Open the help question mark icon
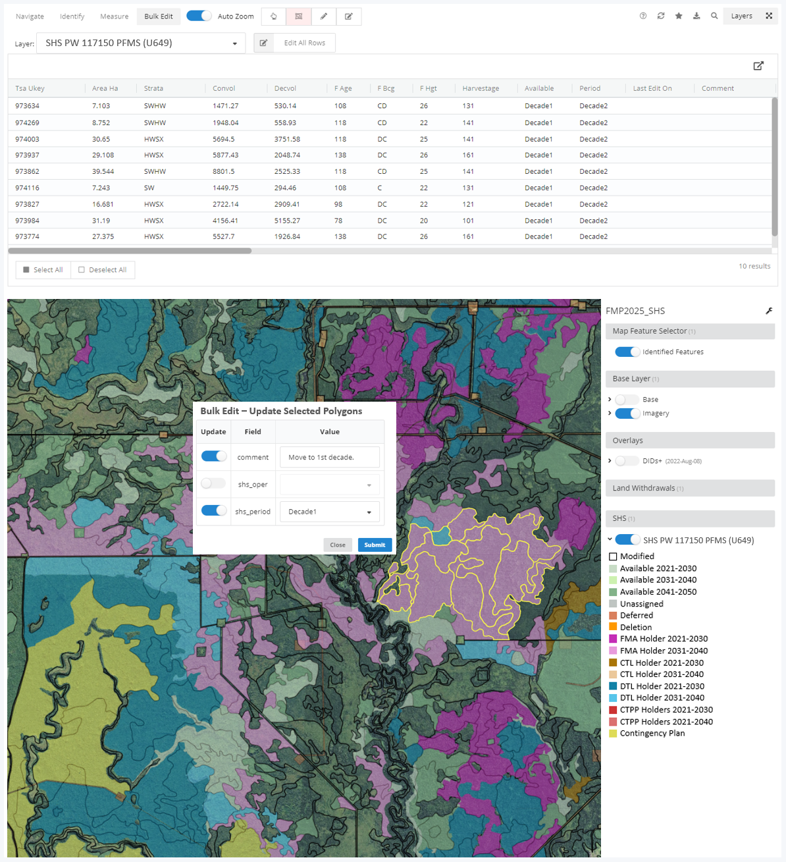 [643, 16]
